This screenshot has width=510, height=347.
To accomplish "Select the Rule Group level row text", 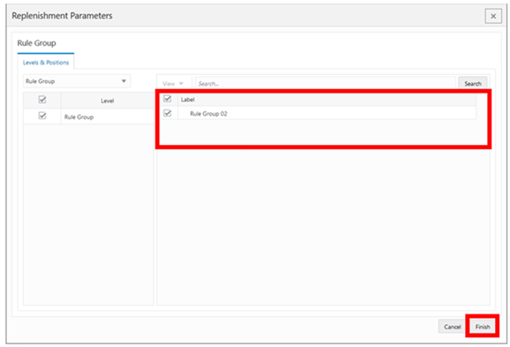I will 79,117.
